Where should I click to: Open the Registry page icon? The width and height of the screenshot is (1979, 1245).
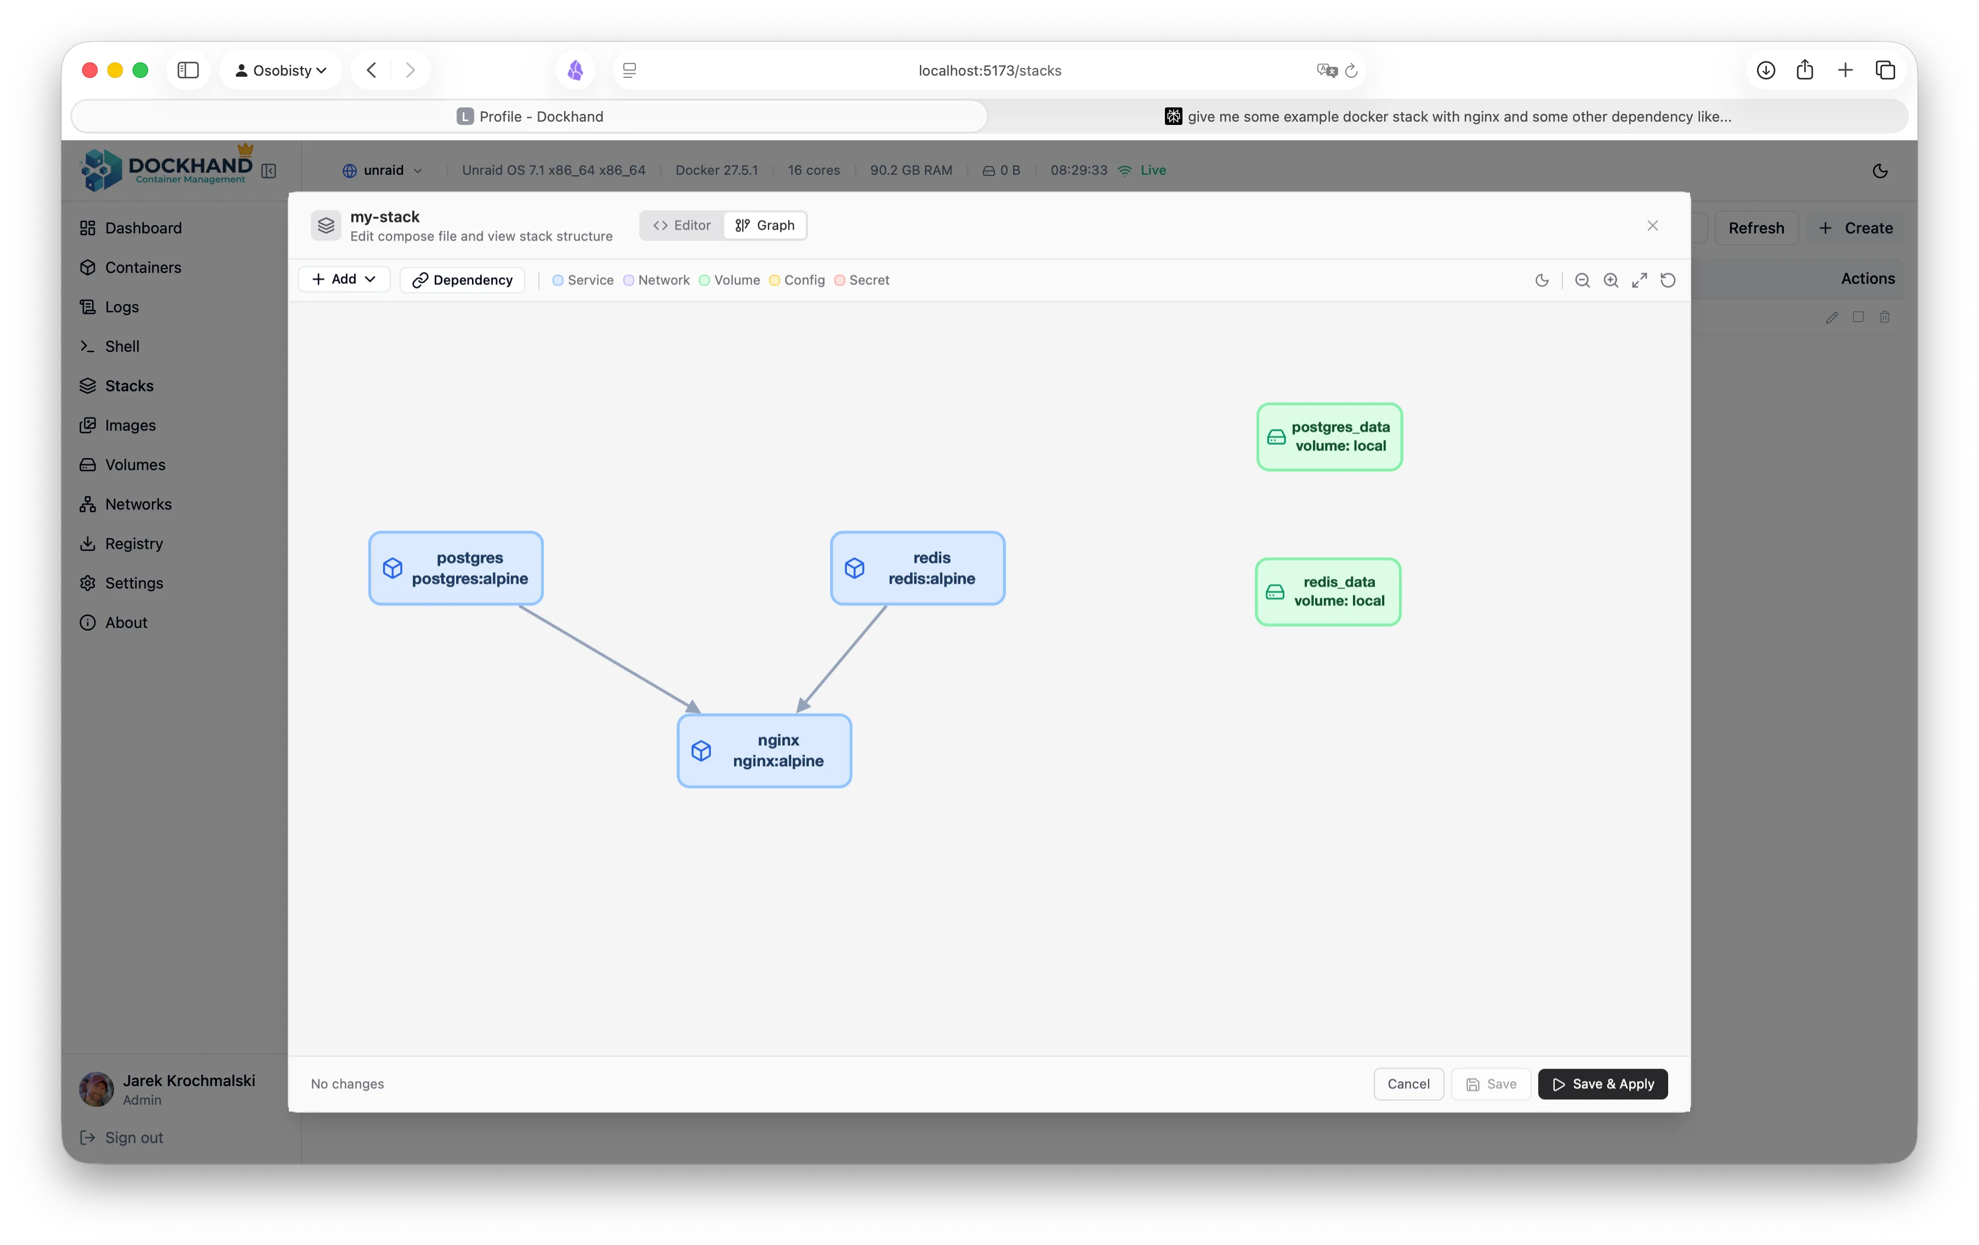(x=89, y=543)
